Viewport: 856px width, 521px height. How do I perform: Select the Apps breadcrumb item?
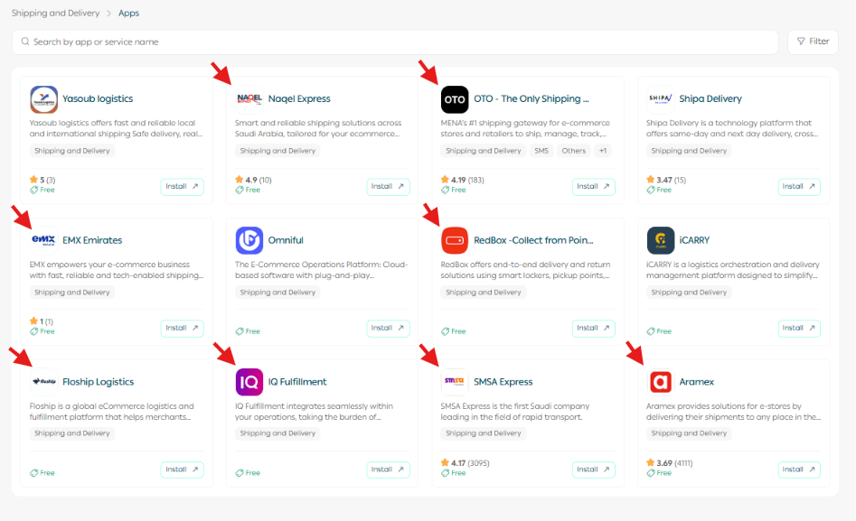point(129,14)
